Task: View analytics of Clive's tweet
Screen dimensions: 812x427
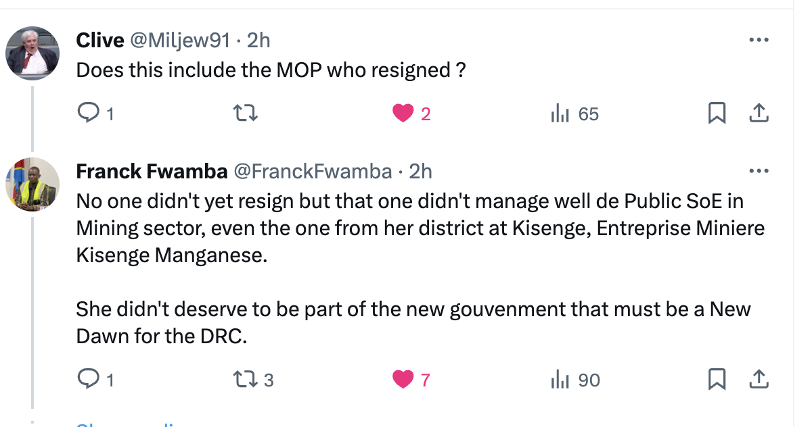Action: [x=560, y=114]
